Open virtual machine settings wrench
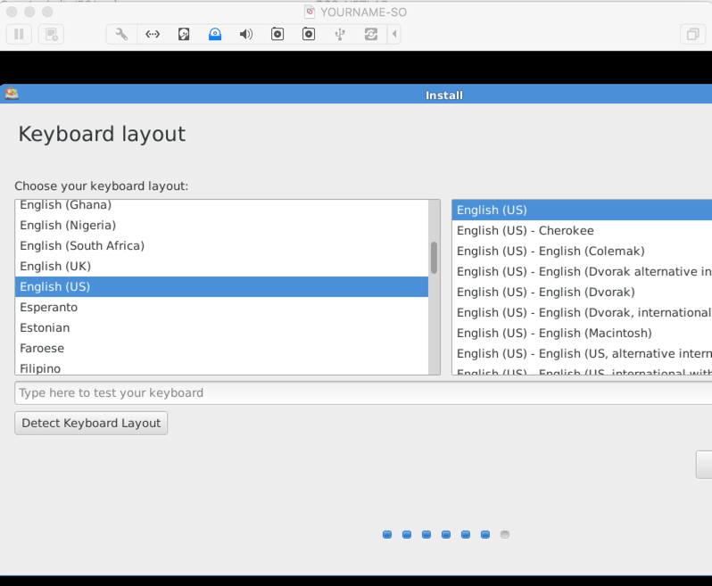Viewport: 712px width, 586px height. click(x=121, y=34)
